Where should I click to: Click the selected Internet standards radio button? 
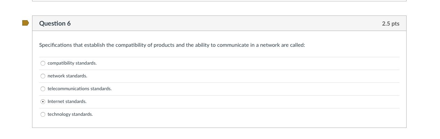(x=43, y=102)
